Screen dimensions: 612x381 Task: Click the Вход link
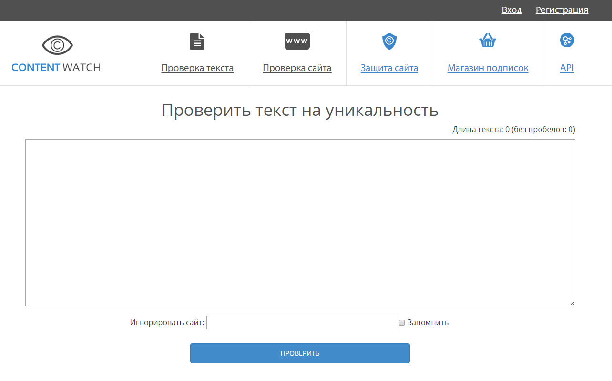pyautogui.click(x=511, y=10)
